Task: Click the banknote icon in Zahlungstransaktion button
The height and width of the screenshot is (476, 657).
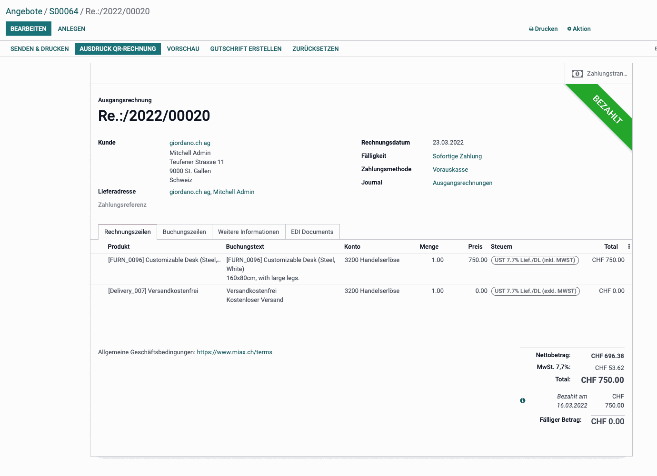Action: click(577, 74)
